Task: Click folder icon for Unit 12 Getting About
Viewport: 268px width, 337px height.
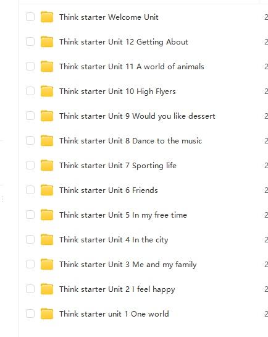Action: 47,41
